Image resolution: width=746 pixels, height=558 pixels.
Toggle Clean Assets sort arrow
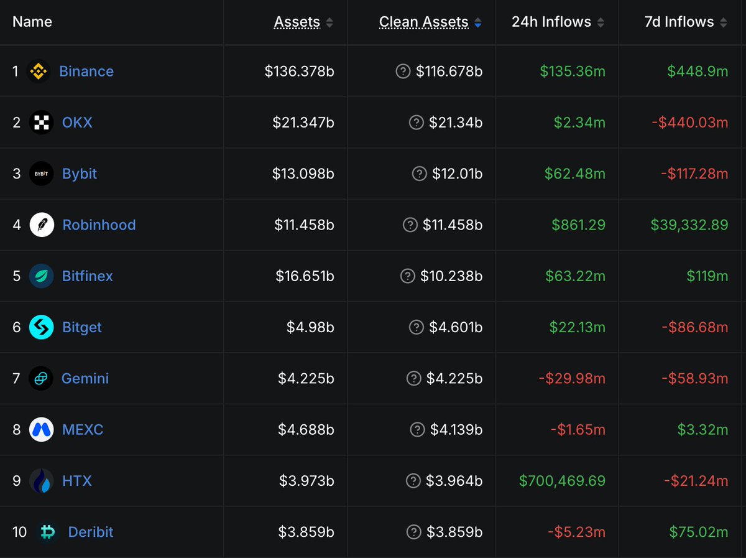(x=477, y=23)
